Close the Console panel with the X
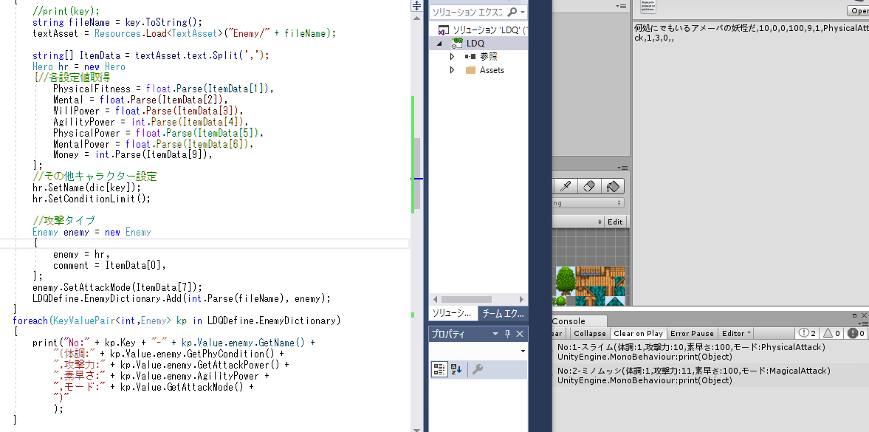The width and height of the screenshot is (869, 432). [863, 315]
